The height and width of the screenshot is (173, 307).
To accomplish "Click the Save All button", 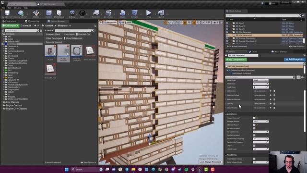I will (26, 25).
